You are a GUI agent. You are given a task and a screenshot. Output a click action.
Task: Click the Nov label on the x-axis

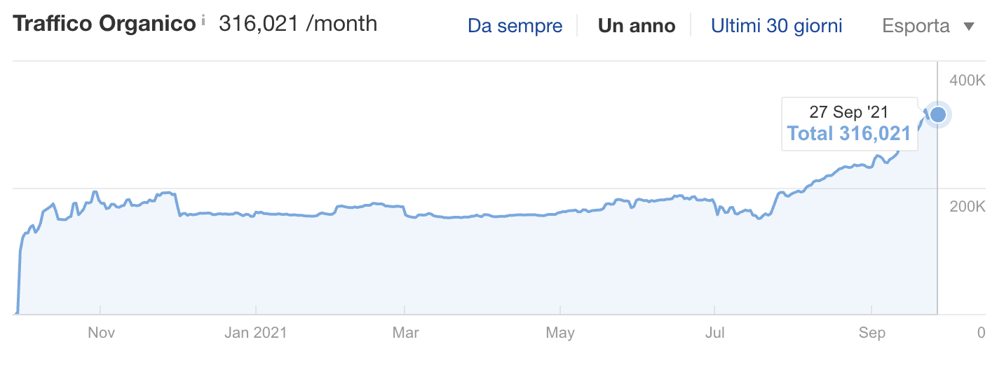(101, 333)
